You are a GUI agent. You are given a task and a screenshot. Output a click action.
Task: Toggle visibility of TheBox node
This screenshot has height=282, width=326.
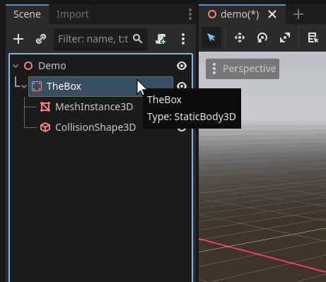pyautogui.click(x=182, y=85)
